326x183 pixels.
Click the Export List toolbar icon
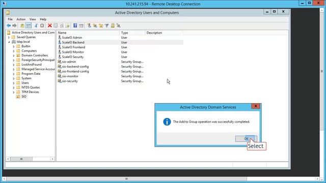pos(67,25)
